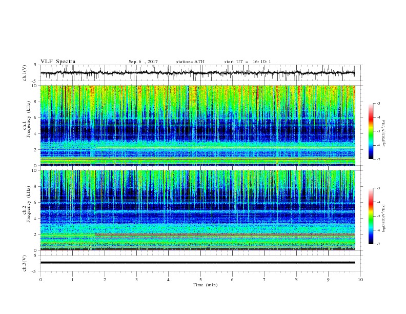
Task: Click inside the ch.2 spectrogram panel
Action: 197,210
